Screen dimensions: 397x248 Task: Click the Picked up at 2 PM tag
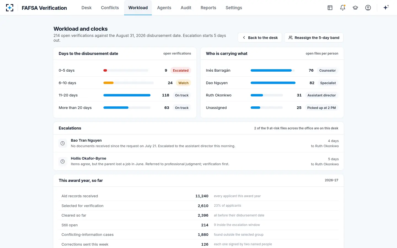click(x=321, y=108)
